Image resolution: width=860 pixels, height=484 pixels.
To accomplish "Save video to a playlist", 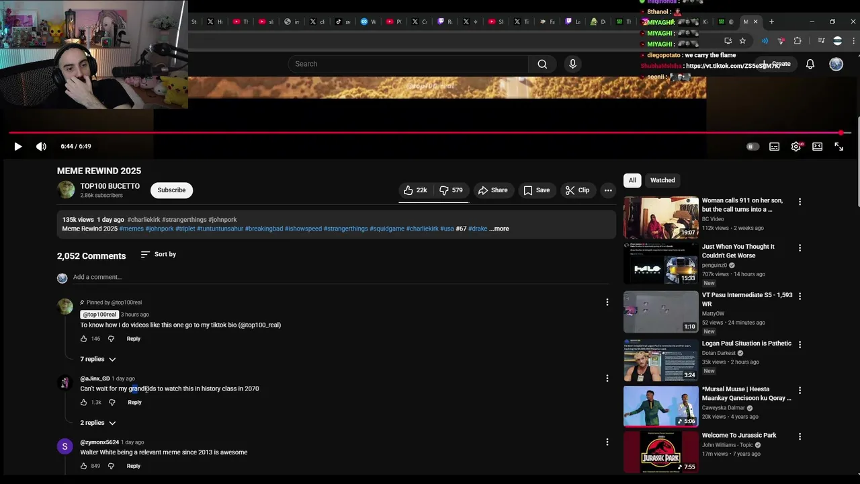I will click(x=537, y=190).
